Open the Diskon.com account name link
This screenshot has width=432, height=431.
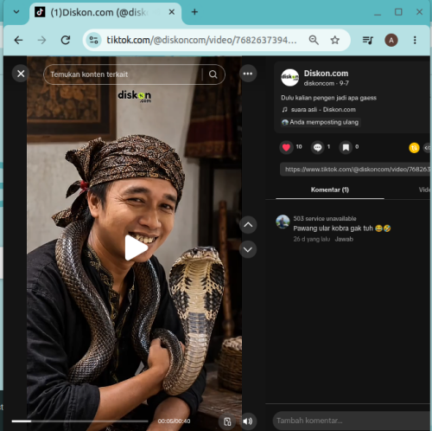pos(326,74)
